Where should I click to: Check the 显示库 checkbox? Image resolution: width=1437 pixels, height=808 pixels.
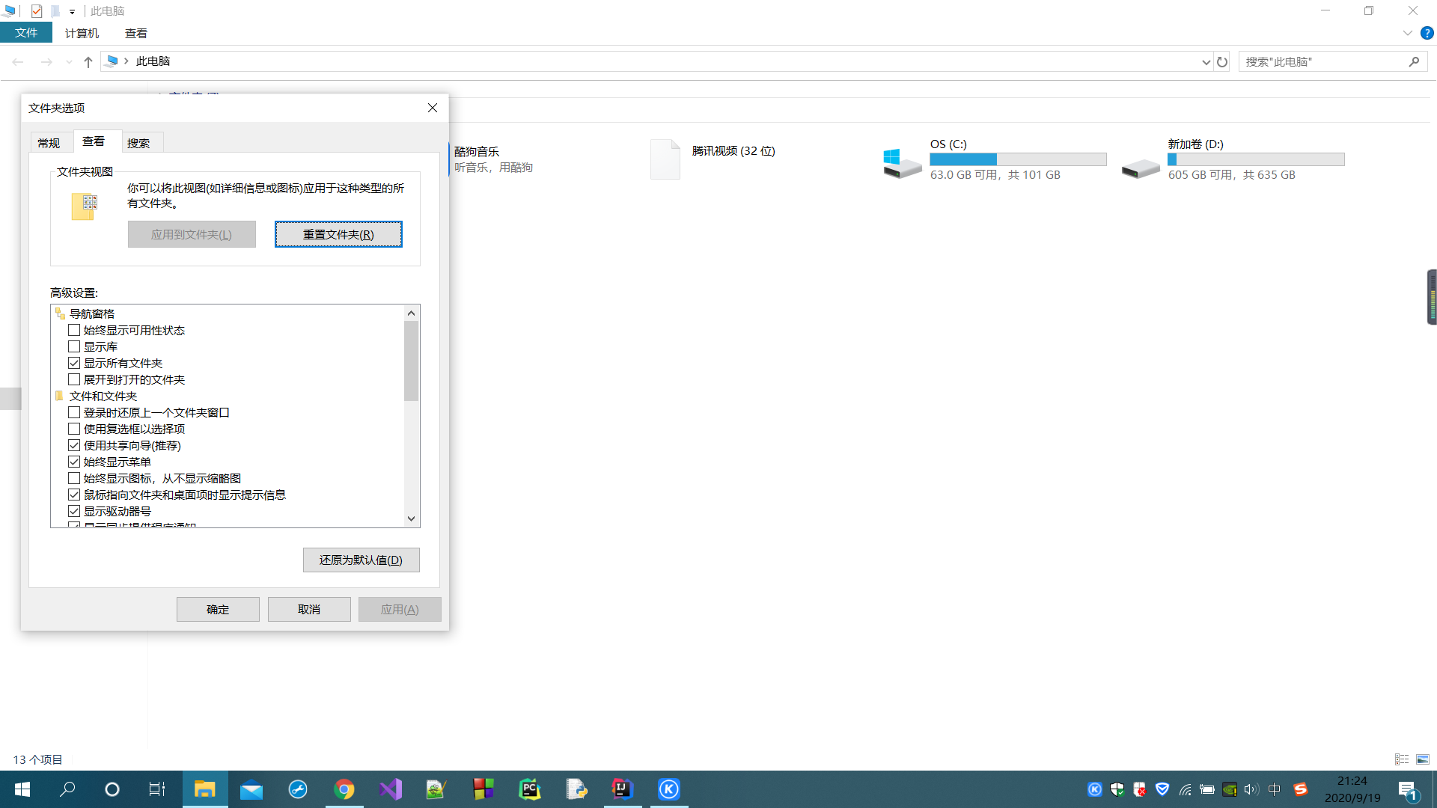(x=74, y=347)
